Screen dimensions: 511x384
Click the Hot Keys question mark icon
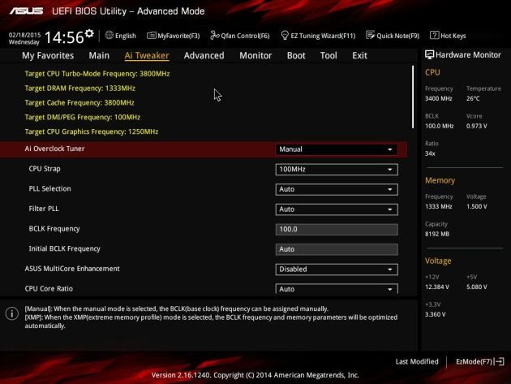(x=434, y=35)
